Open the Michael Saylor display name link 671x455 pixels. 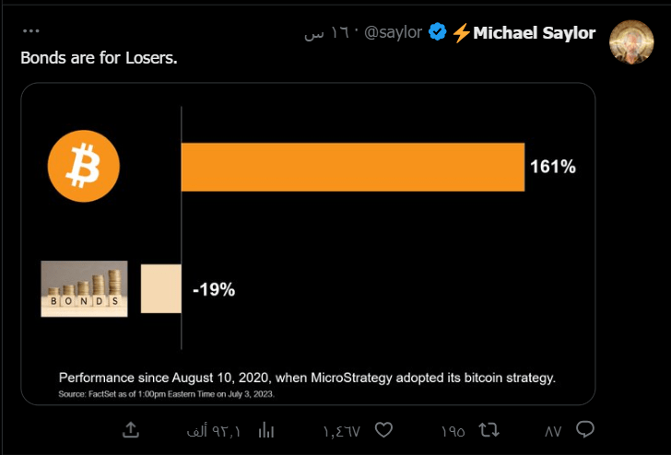tap(534, 33)
